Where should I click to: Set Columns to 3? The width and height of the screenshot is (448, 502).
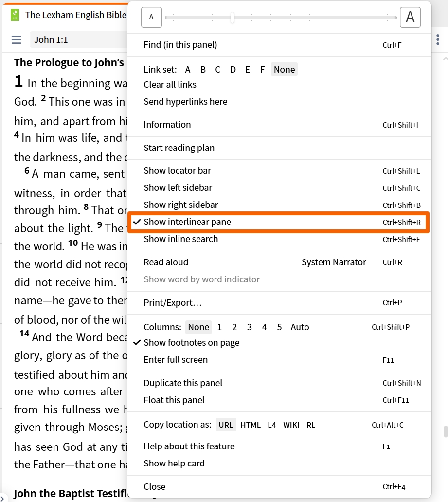click(250, 327)
